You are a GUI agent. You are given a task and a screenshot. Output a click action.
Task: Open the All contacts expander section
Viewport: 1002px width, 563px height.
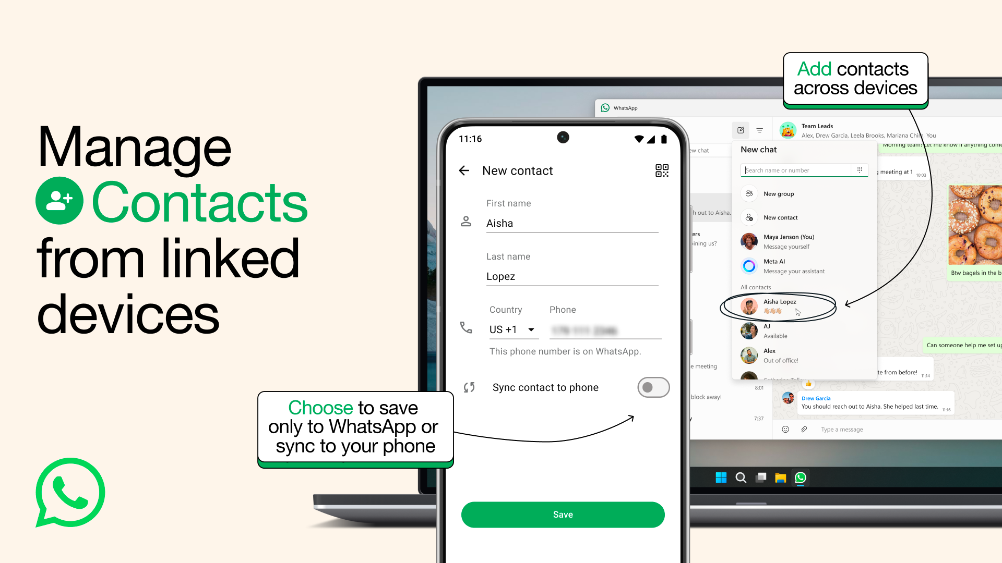[x=756, y=287]
